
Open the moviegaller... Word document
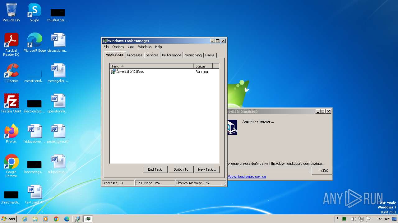pyautogui.click(x=58, y=73)
